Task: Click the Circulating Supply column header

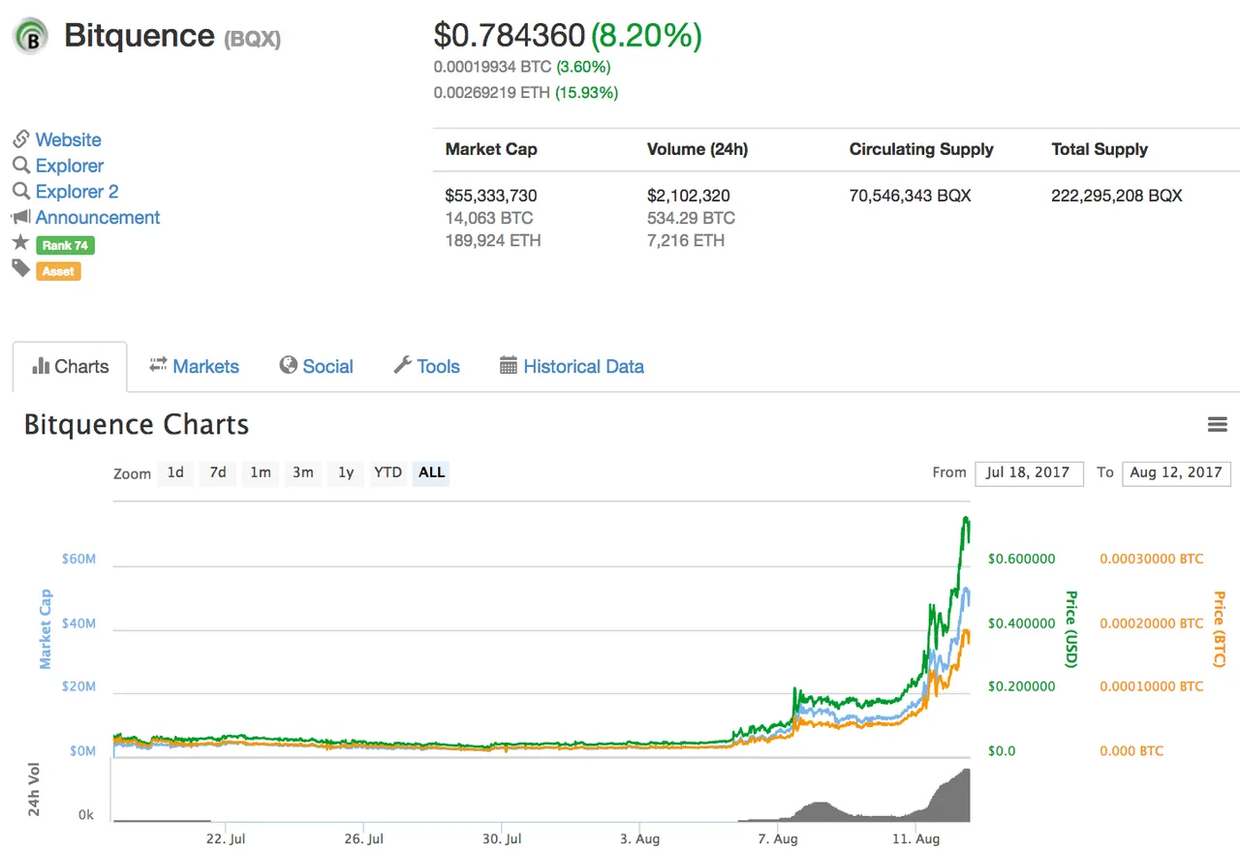Action: (x=921, y=149)
